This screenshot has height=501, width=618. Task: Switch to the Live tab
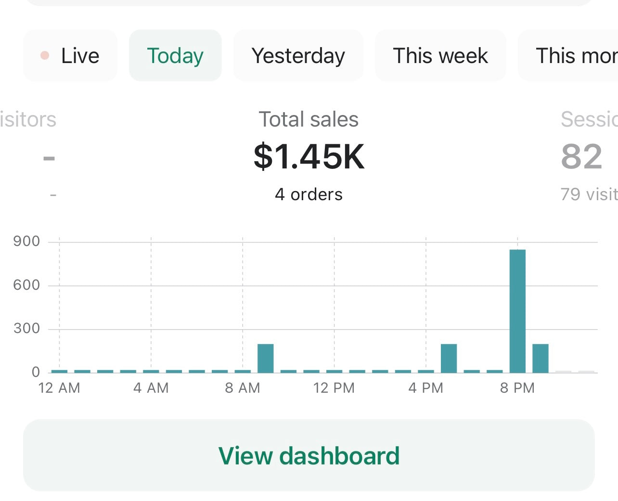(70, 56)
